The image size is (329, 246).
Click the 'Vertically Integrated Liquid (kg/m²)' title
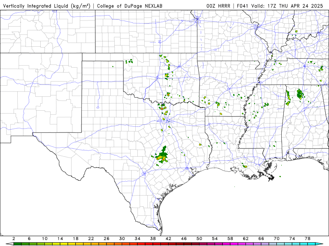[x=46, y=6]
